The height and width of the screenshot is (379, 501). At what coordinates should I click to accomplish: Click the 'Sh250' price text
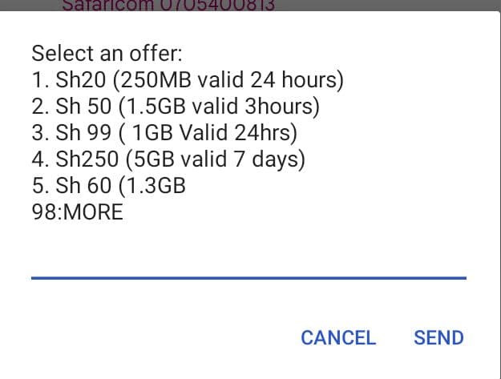click(82, 159)
